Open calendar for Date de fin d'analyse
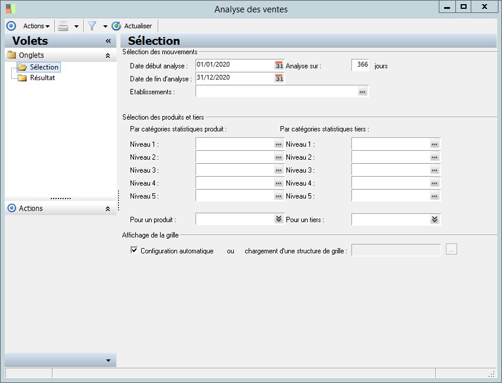Image resolution: width=502 pixels, height=383 pixels. coord(279,78)
